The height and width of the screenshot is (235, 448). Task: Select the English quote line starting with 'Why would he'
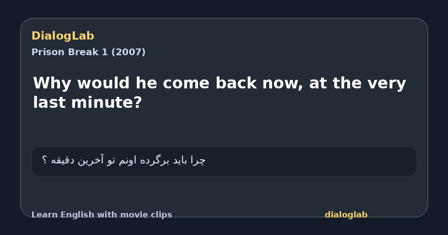pyautogui.click(x=220, y=93)
